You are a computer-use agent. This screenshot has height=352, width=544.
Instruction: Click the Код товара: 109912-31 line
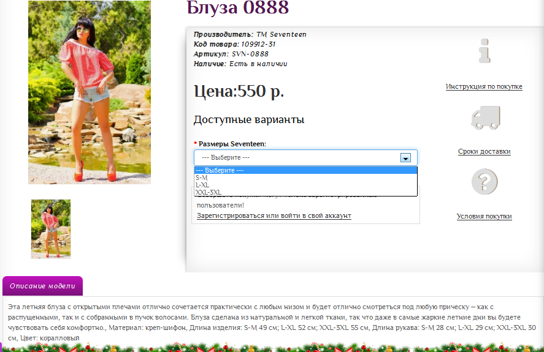[x=234, y=44]
